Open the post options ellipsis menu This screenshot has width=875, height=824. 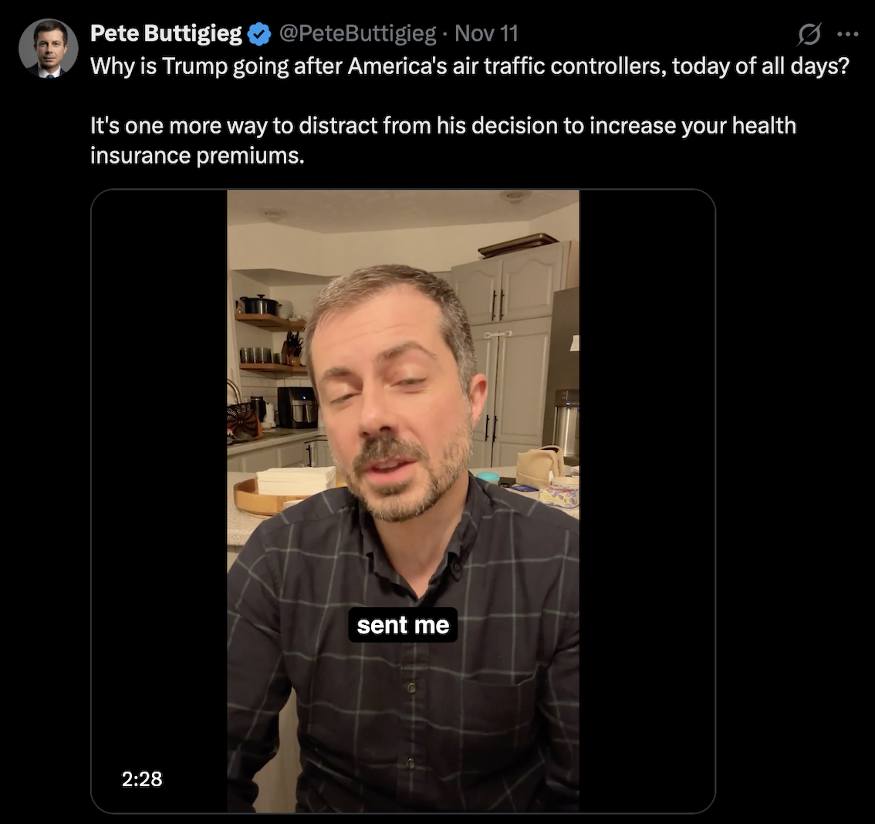pos(847,34)
